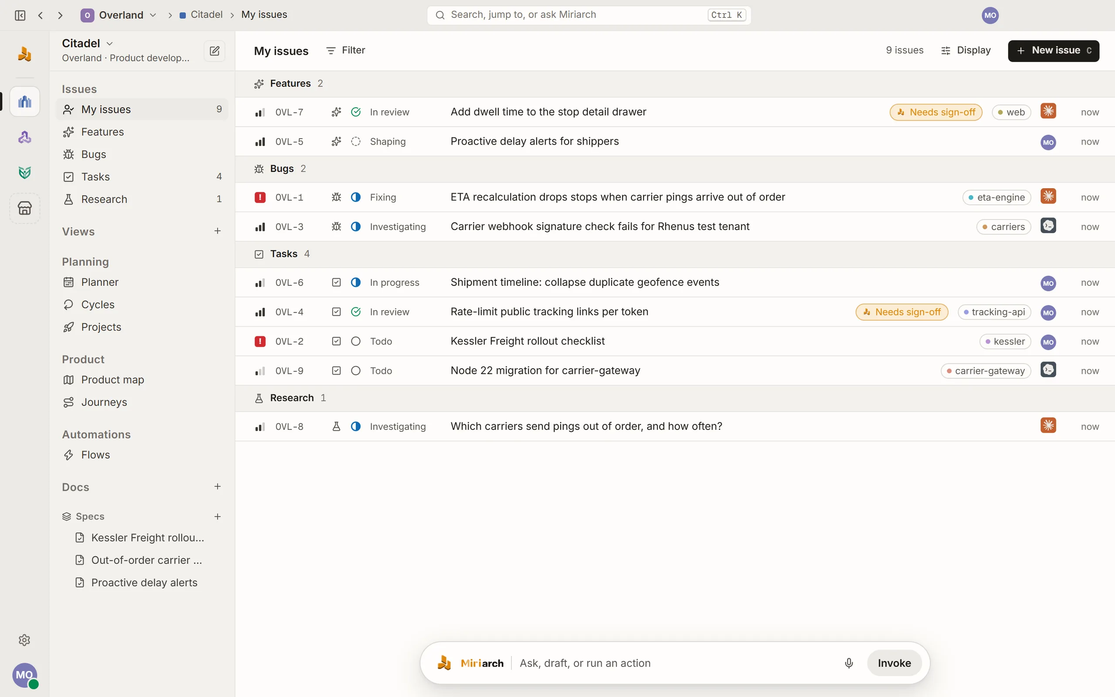Click the Invoke button

pos(894,663)
